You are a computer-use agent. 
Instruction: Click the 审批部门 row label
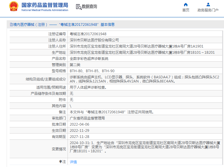pos(59,118)
